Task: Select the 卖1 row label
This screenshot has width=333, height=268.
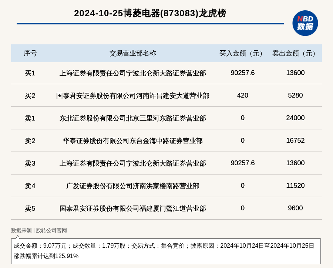Action: coord(30,118)
